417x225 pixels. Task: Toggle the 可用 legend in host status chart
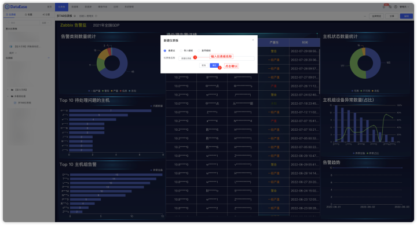click(355, 91)
